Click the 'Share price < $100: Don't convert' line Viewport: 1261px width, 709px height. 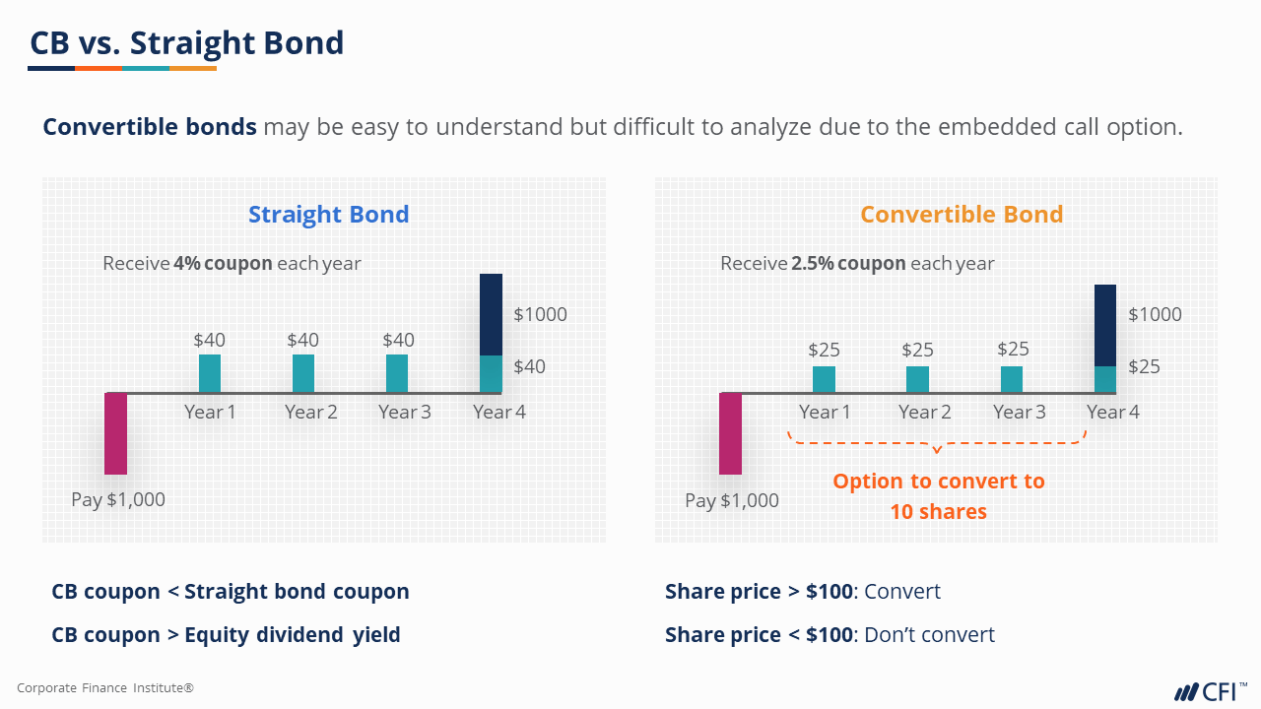(x=830, y=635)
